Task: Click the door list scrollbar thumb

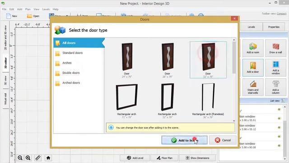Action: (x=234, y=58)
